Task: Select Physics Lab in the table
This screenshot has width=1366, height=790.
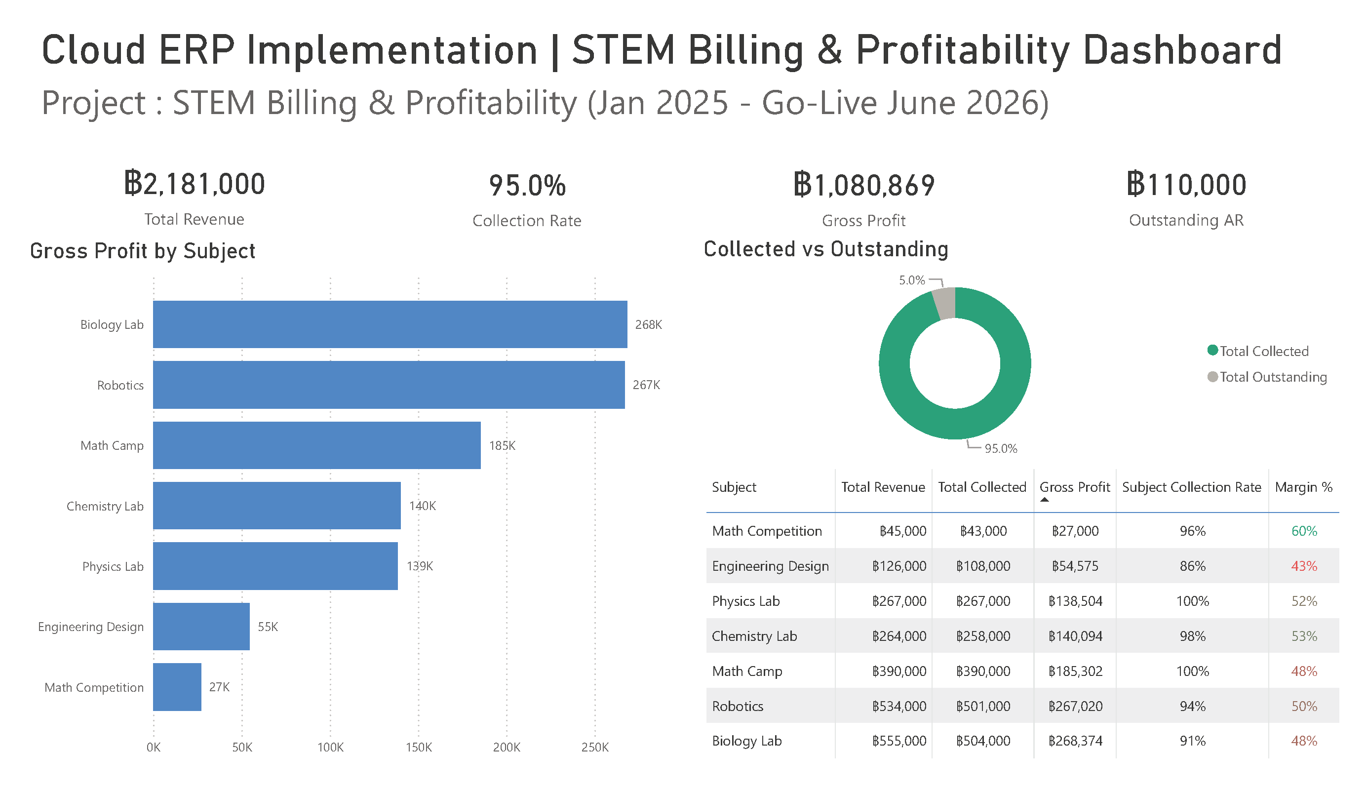Action: point(745,601)
